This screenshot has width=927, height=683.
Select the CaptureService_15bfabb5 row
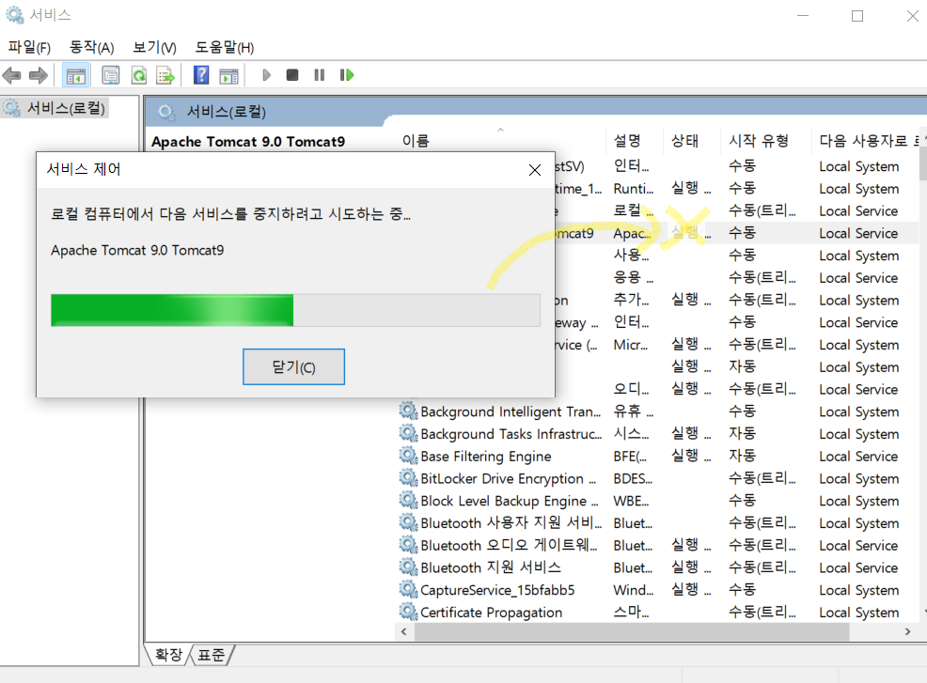(656, 590)
